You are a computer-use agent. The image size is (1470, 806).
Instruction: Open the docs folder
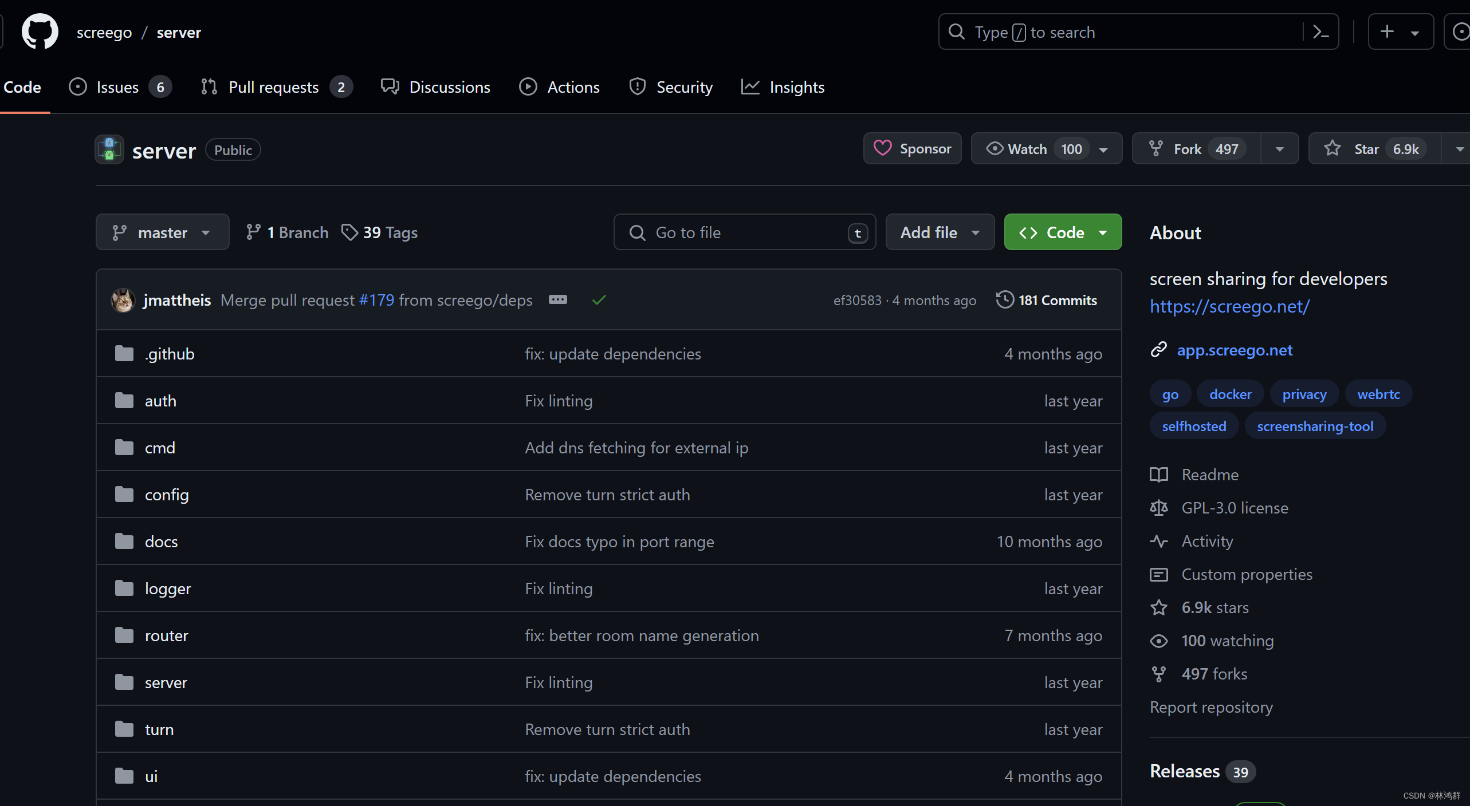pos(161,542)
